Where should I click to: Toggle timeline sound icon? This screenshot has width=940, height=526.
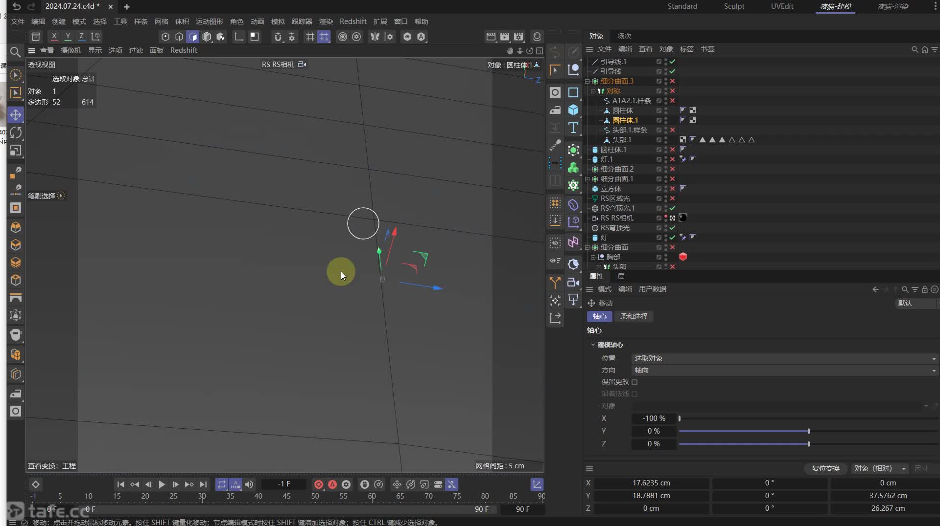249,484
